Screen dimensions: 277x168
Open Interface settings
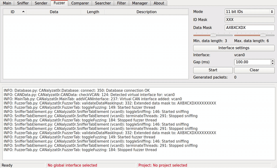point(234,48)
